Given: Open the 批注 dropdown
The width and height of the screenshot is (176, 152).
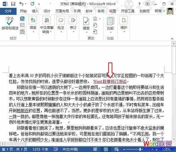Looking at the screenshot, I should pos(61,25).
